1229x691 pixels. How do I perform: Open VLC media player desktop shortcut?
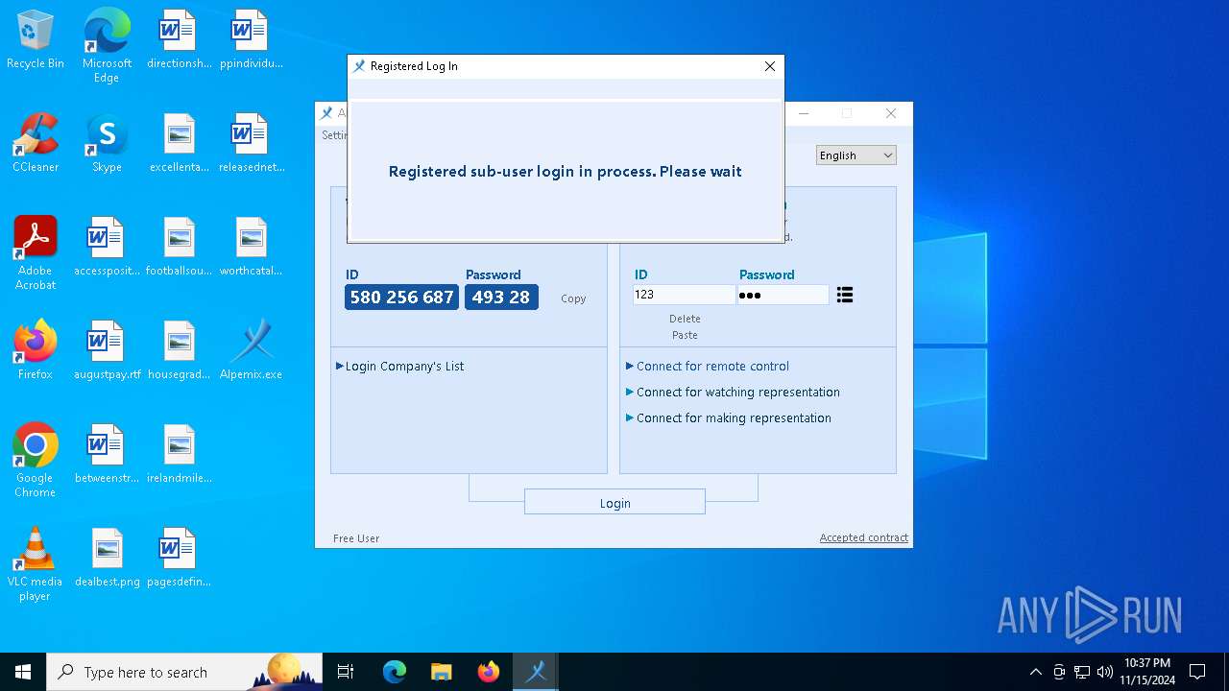(35, 563)
